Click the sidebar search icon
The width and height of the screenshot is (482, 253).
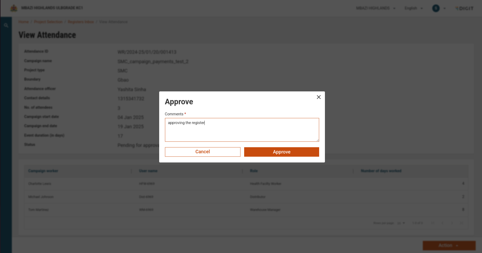(6, 26)
